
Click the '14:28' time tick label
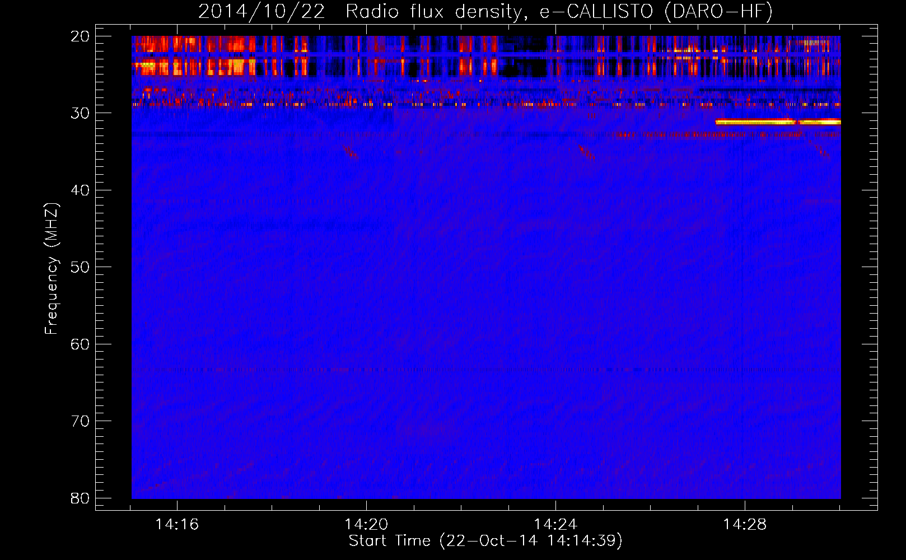pyautogui.click(x=745, y=525)
